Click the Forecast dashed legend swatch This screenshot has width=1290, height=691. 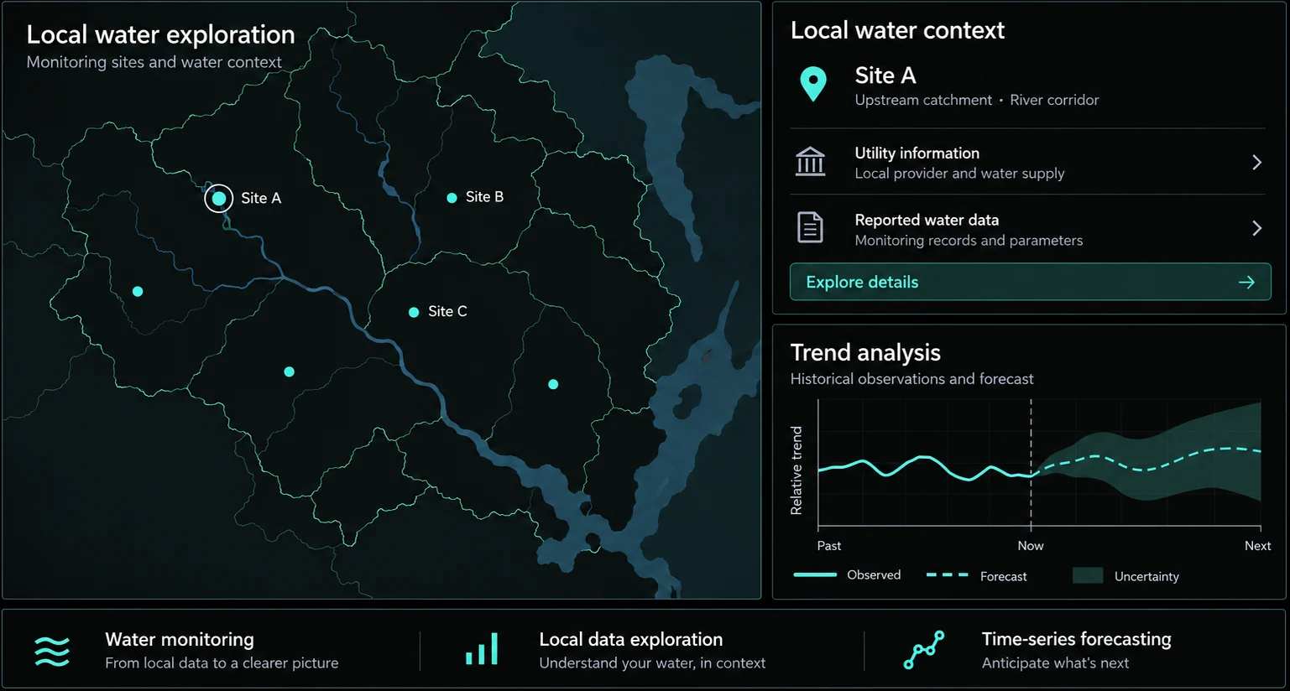(x=948, y=575)
